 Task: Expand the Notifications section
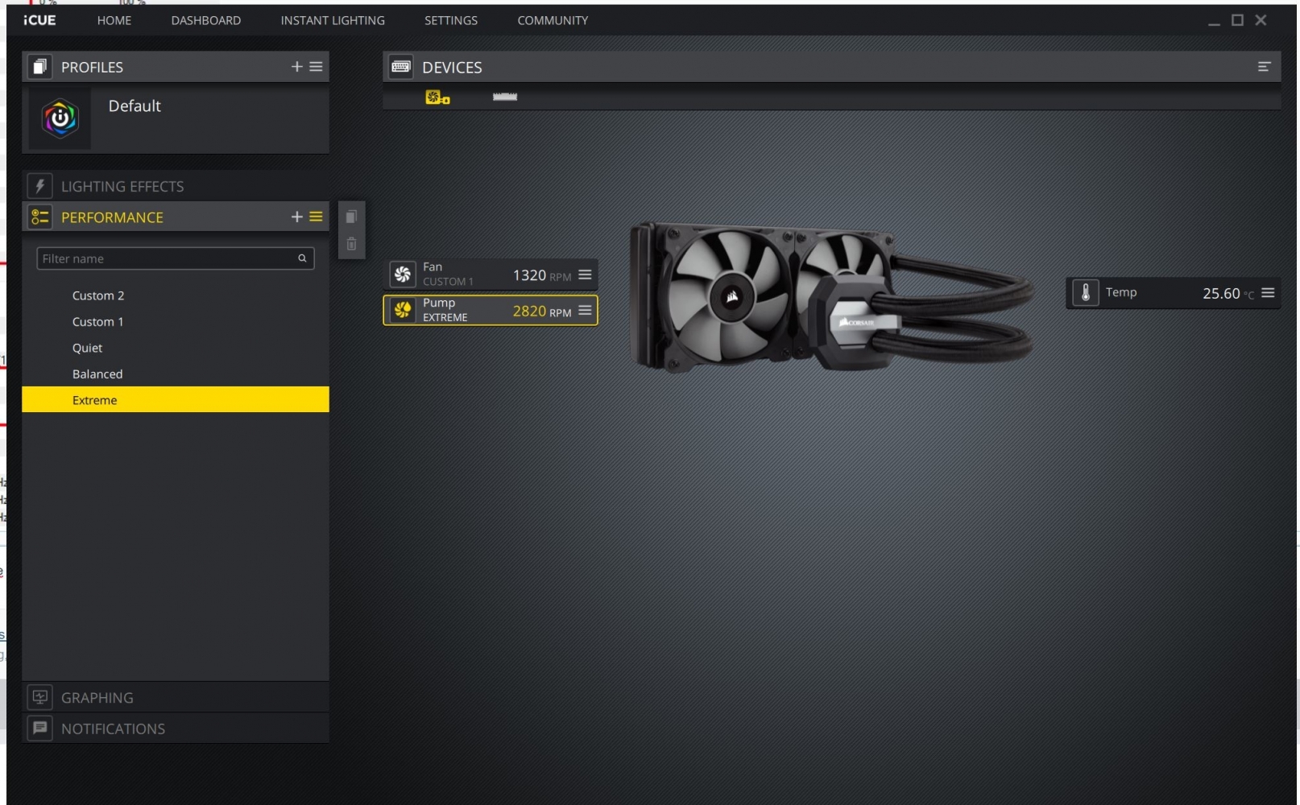tap(176, 728)
